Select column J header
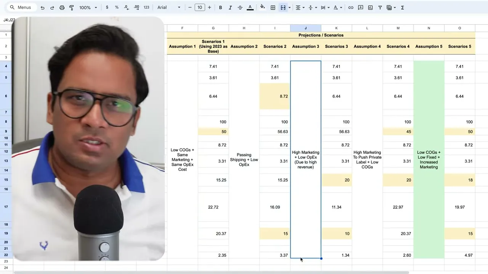The height and width of the screenshot is (274, 488). [305, 28]
